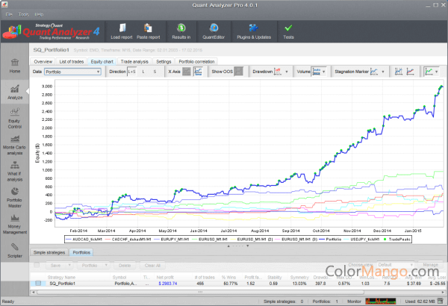Click the Paste report icon

point(148,28)
